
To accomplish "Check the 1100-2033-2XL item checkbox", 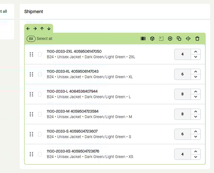I will [40, 54].
